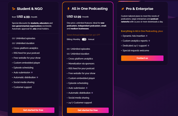Screen dimensions: 178x116
Task: Open Automatic distribution info in All in One plan
Action: (92, 93)
